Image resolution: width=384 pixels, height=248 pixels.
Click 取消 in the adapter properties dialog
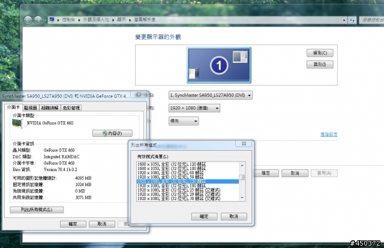pyautogui.click(x=102, y=224)
